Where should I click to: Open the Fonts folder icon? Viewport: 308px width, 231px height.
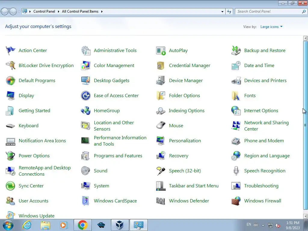(x=236, y=96)
